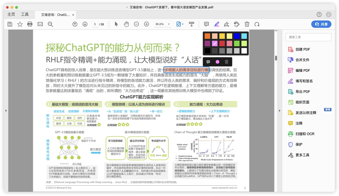Switch to the 工具 tab
Screen dimensions: 339x196
(25, 14)
